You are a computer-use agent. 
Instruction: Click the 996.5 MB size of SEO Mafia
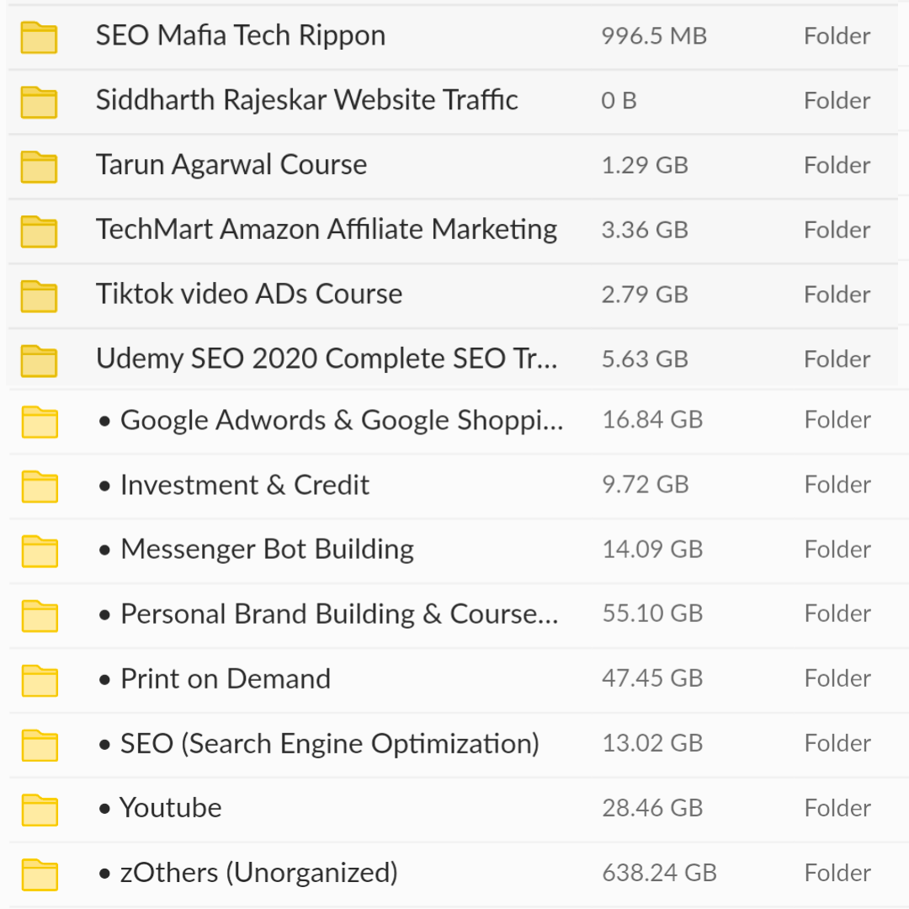pos(654,36)
